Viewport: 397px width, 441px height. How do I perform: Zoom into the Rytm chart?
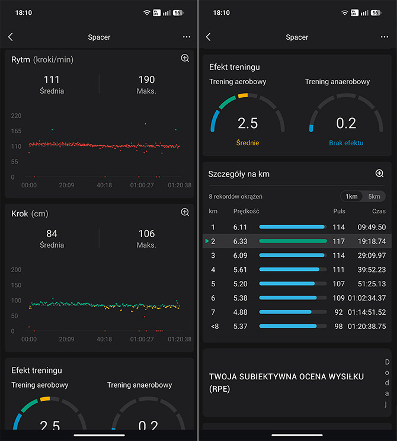click(x=185, y=58)
